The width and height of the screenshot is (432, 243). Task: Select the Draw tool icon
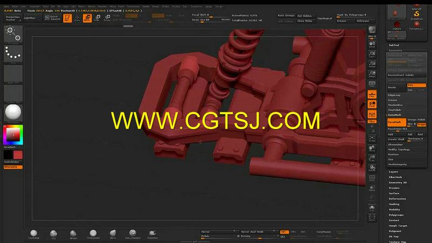click(77, 18)
